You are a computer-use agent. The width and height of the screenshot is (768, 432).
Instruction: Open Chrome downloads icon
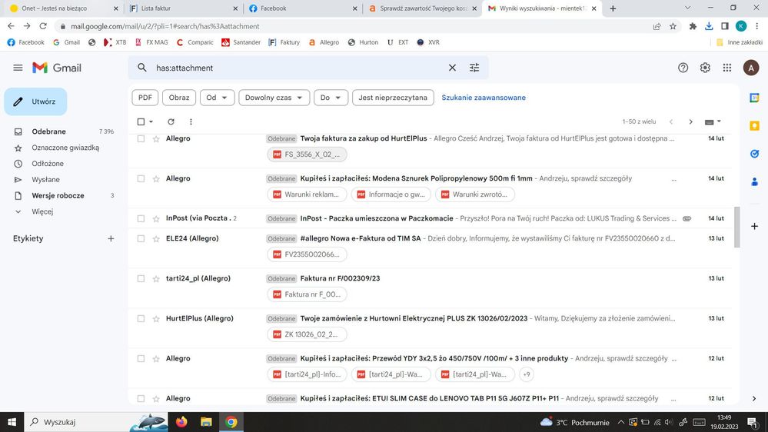709,26
